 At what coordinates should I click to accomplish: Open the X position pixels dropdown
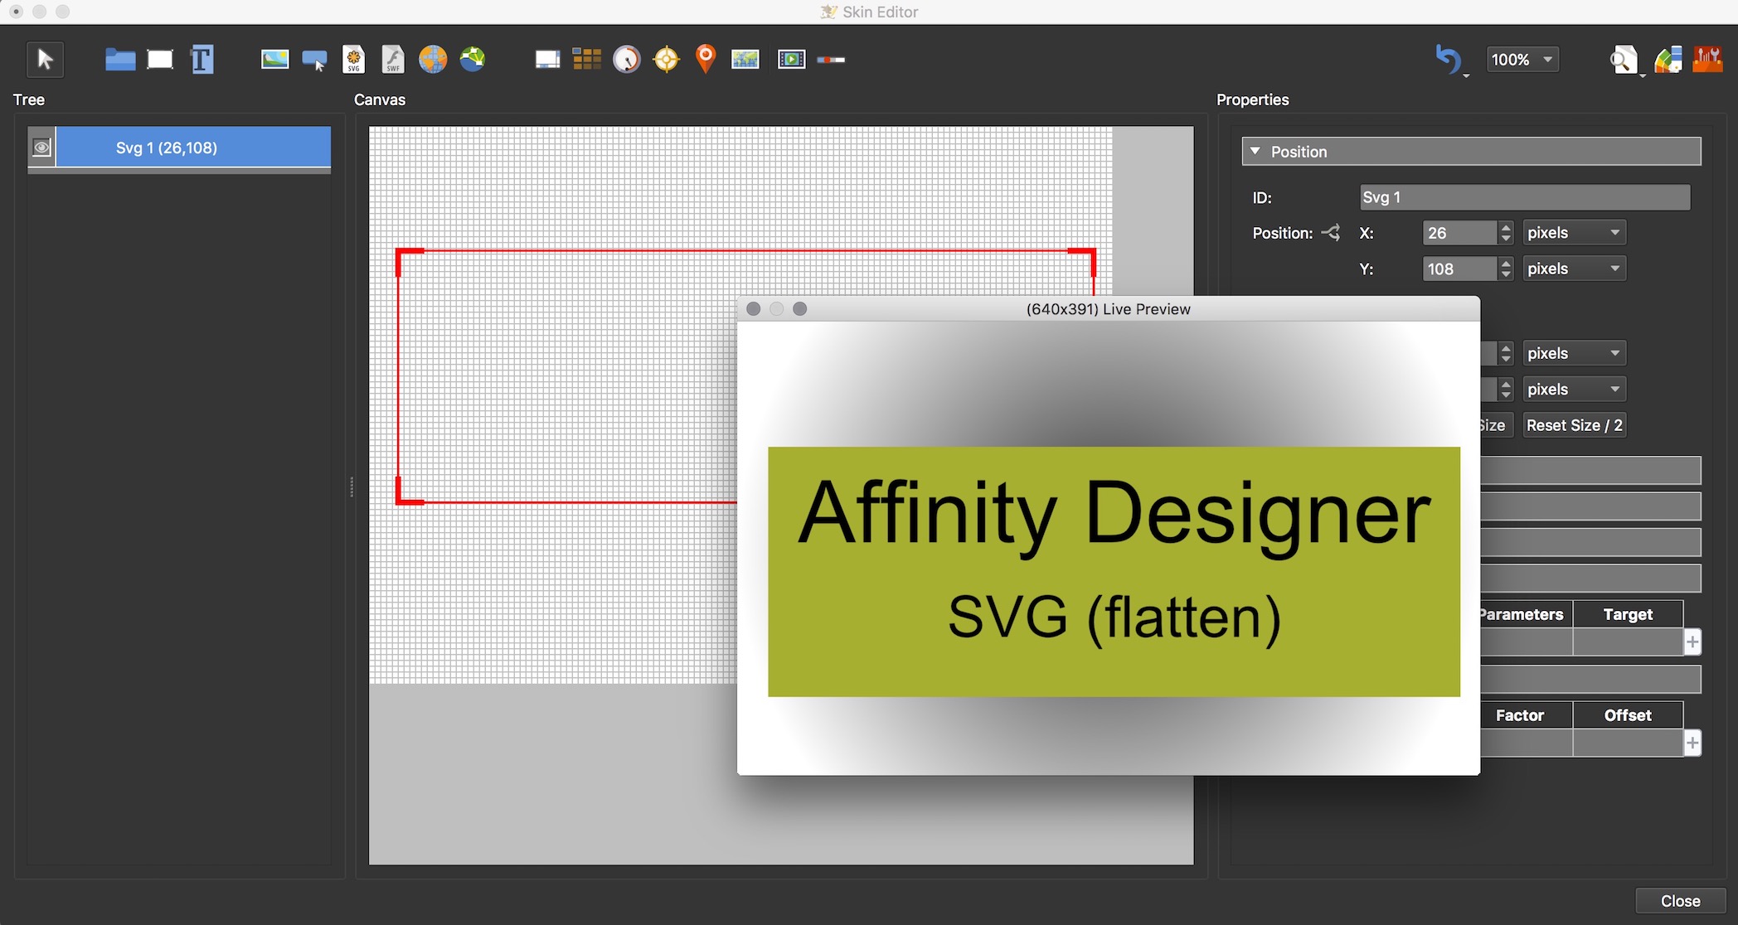pos(1574,233)
